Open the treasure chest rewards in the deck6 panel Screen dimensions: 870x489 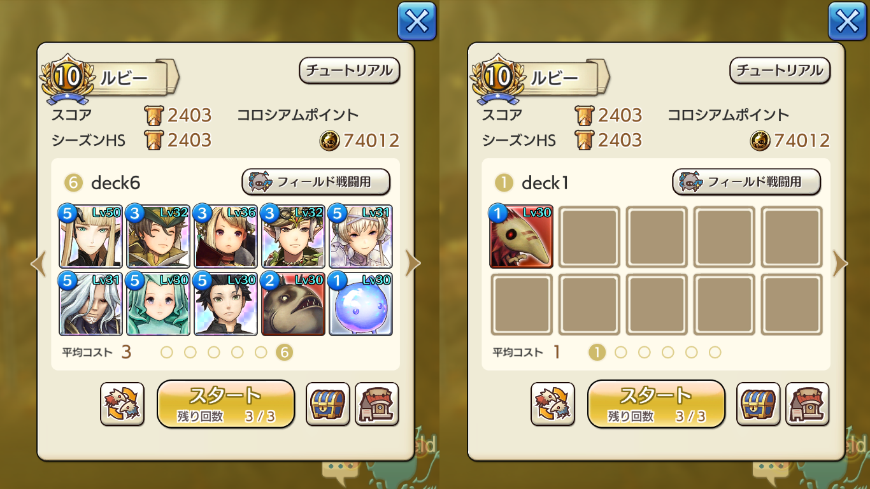328,404
